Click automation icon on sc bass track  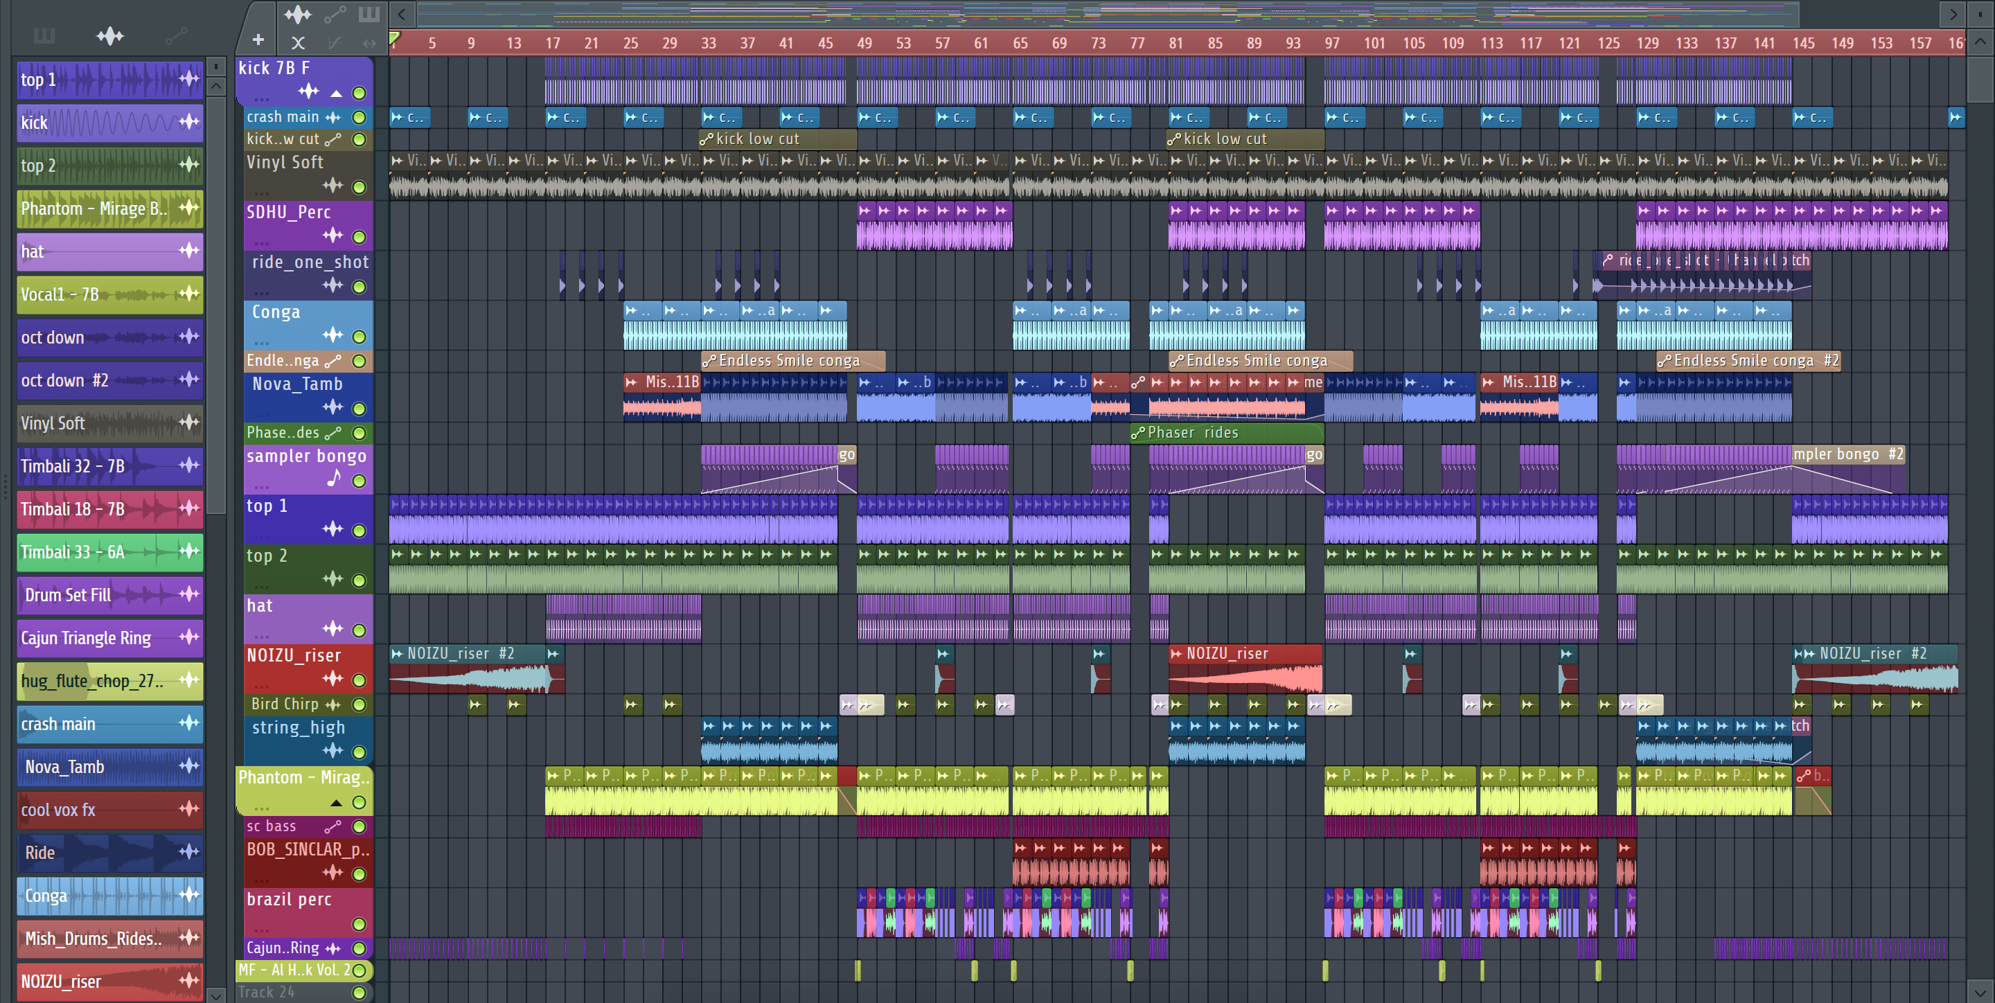pos(333,827)
